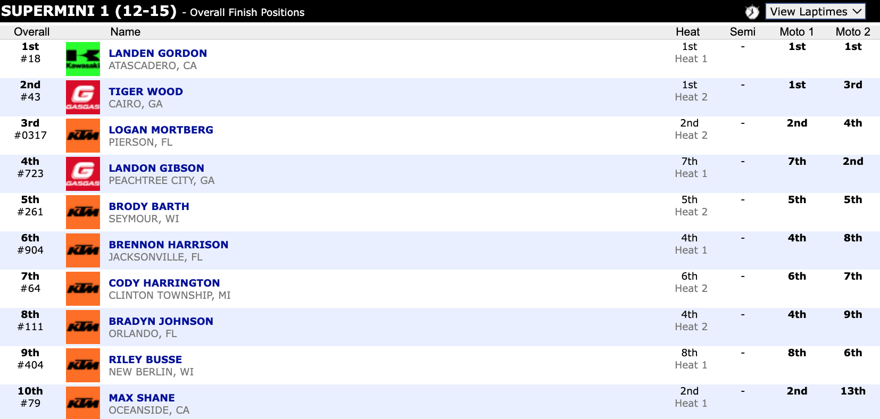
Task: Click the Heat column header
Action: [x=687, y=32]
